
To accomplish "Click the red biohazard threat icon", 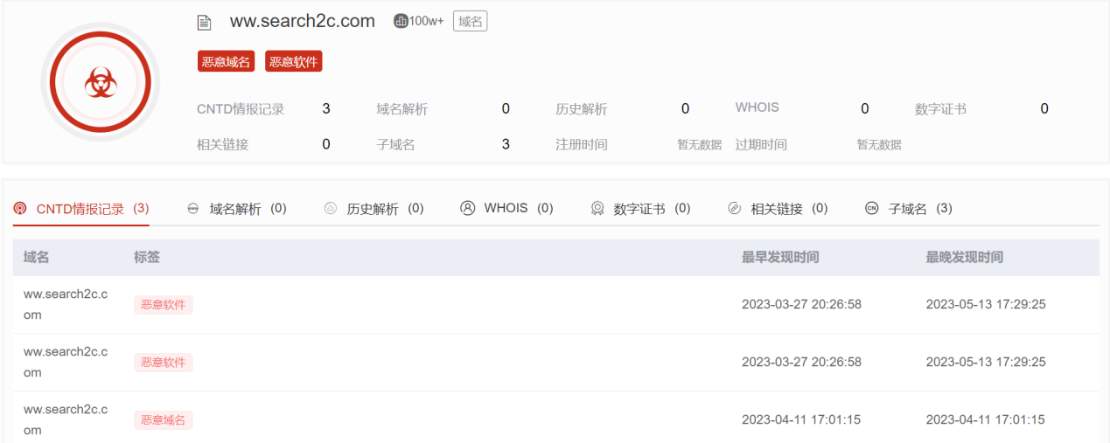I will (100, 83).
